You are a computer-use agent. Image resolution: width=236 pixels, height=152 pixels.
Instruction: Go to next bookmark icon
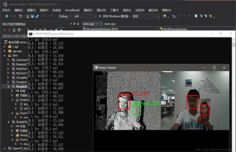point(206,16)
